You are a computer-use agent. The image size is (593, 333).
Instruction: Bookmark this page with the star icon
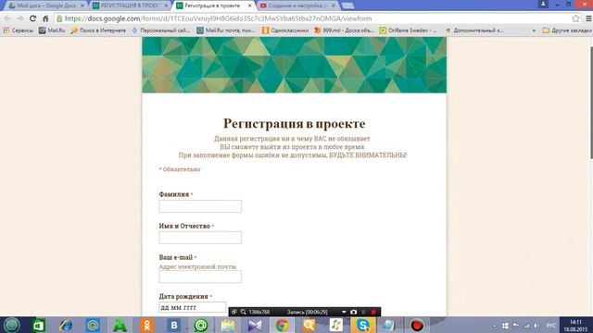tap(575, 18)
